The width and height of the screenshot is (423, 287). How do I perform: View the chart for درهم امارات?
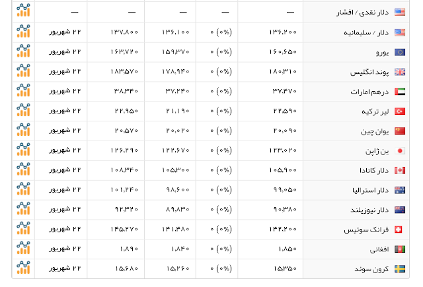coord(23,90)
